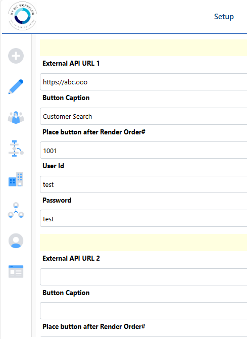The image size is (247, 339).
Task: Click External API URL 1 input field
Action: pyautogui.click(x=143, y=82)
